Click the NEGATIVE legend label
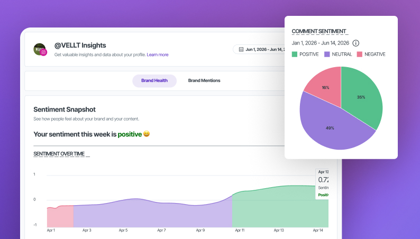This screenshot has height=239, width=420. 375,54
